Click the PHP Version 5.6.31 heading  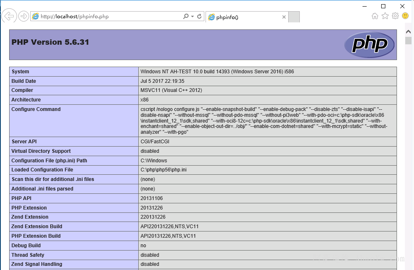tap(50, 42)
